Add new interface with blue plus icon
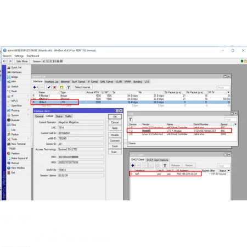Image resolution: width=247 pixels, height=247 pixels. (x=35, y=87)
